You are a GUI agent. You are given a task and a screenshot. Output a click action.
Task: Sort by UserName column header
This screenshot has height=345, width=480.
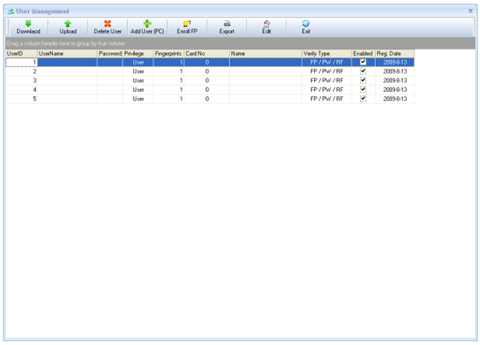click(67, 54)
